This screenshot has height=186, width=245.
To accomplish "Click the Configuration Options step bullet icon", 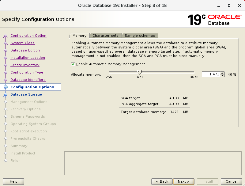I will click(x=6, y=87).
